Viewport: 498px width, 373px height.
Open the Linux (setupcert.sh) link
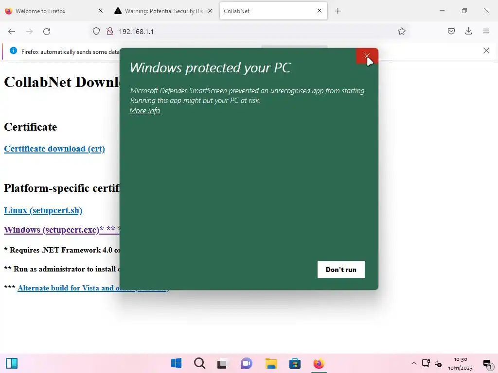coord(43,211)
